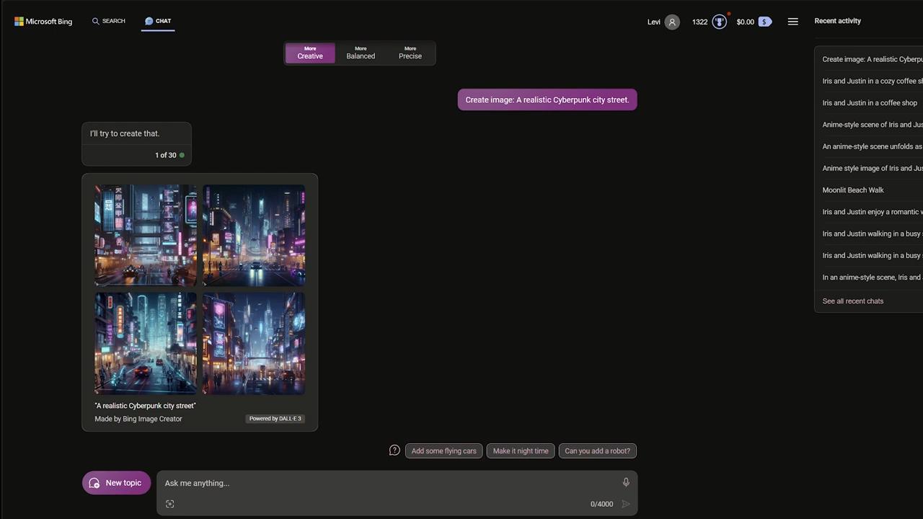Click the dollar wallet icon
Screen dimensions: 923x519
tap(764, 22)
